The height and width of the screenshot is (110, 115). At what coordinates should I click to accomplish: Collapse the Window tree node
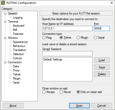coord(5,38)
